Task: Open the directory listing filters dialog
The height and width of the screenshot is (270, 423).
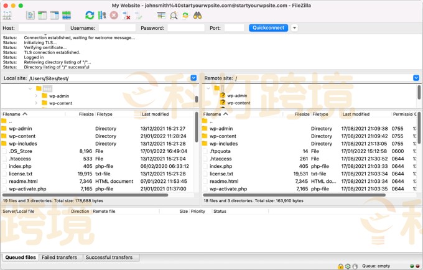Action: coord(161,16)
